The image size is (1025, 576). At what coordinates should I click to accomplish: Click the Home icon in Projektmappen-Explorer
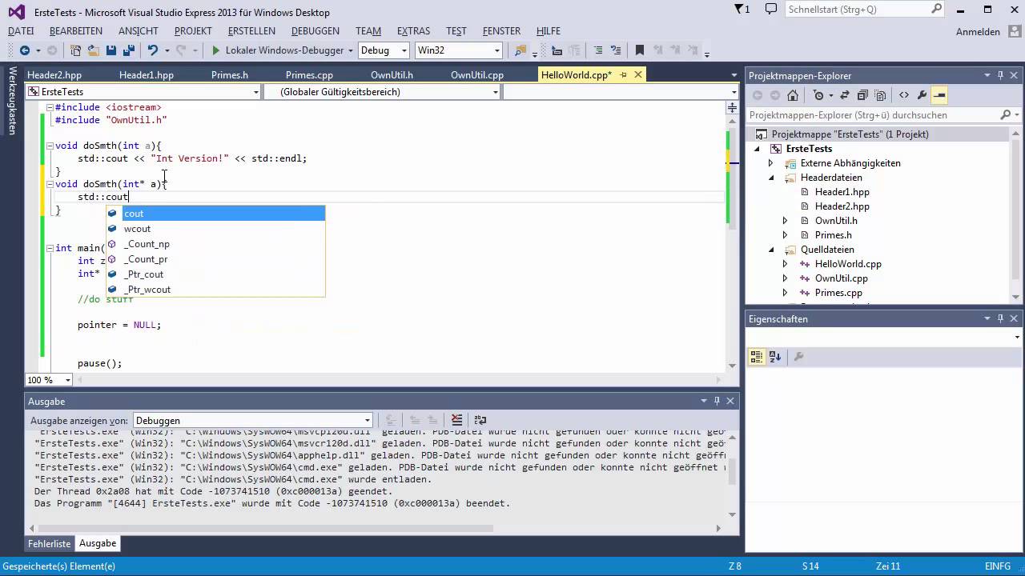click(x=793, y=95)
